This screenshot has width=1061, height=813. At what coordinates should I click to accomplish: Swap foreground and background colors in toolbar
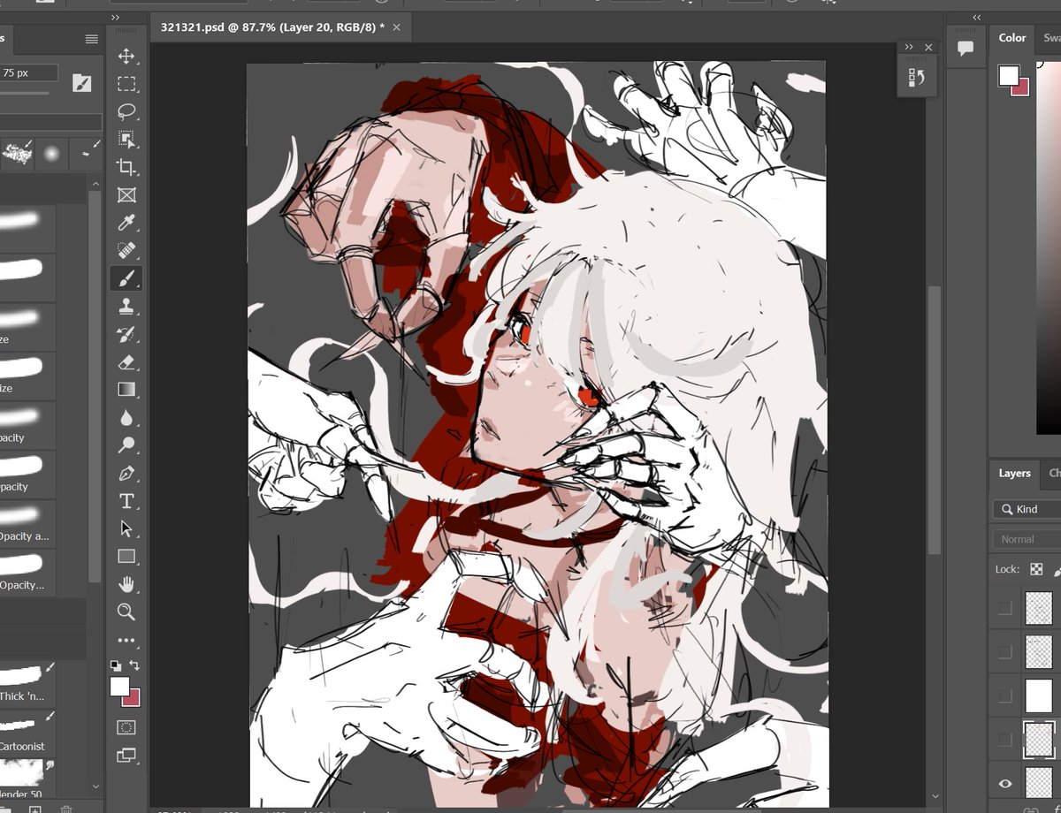135,665
